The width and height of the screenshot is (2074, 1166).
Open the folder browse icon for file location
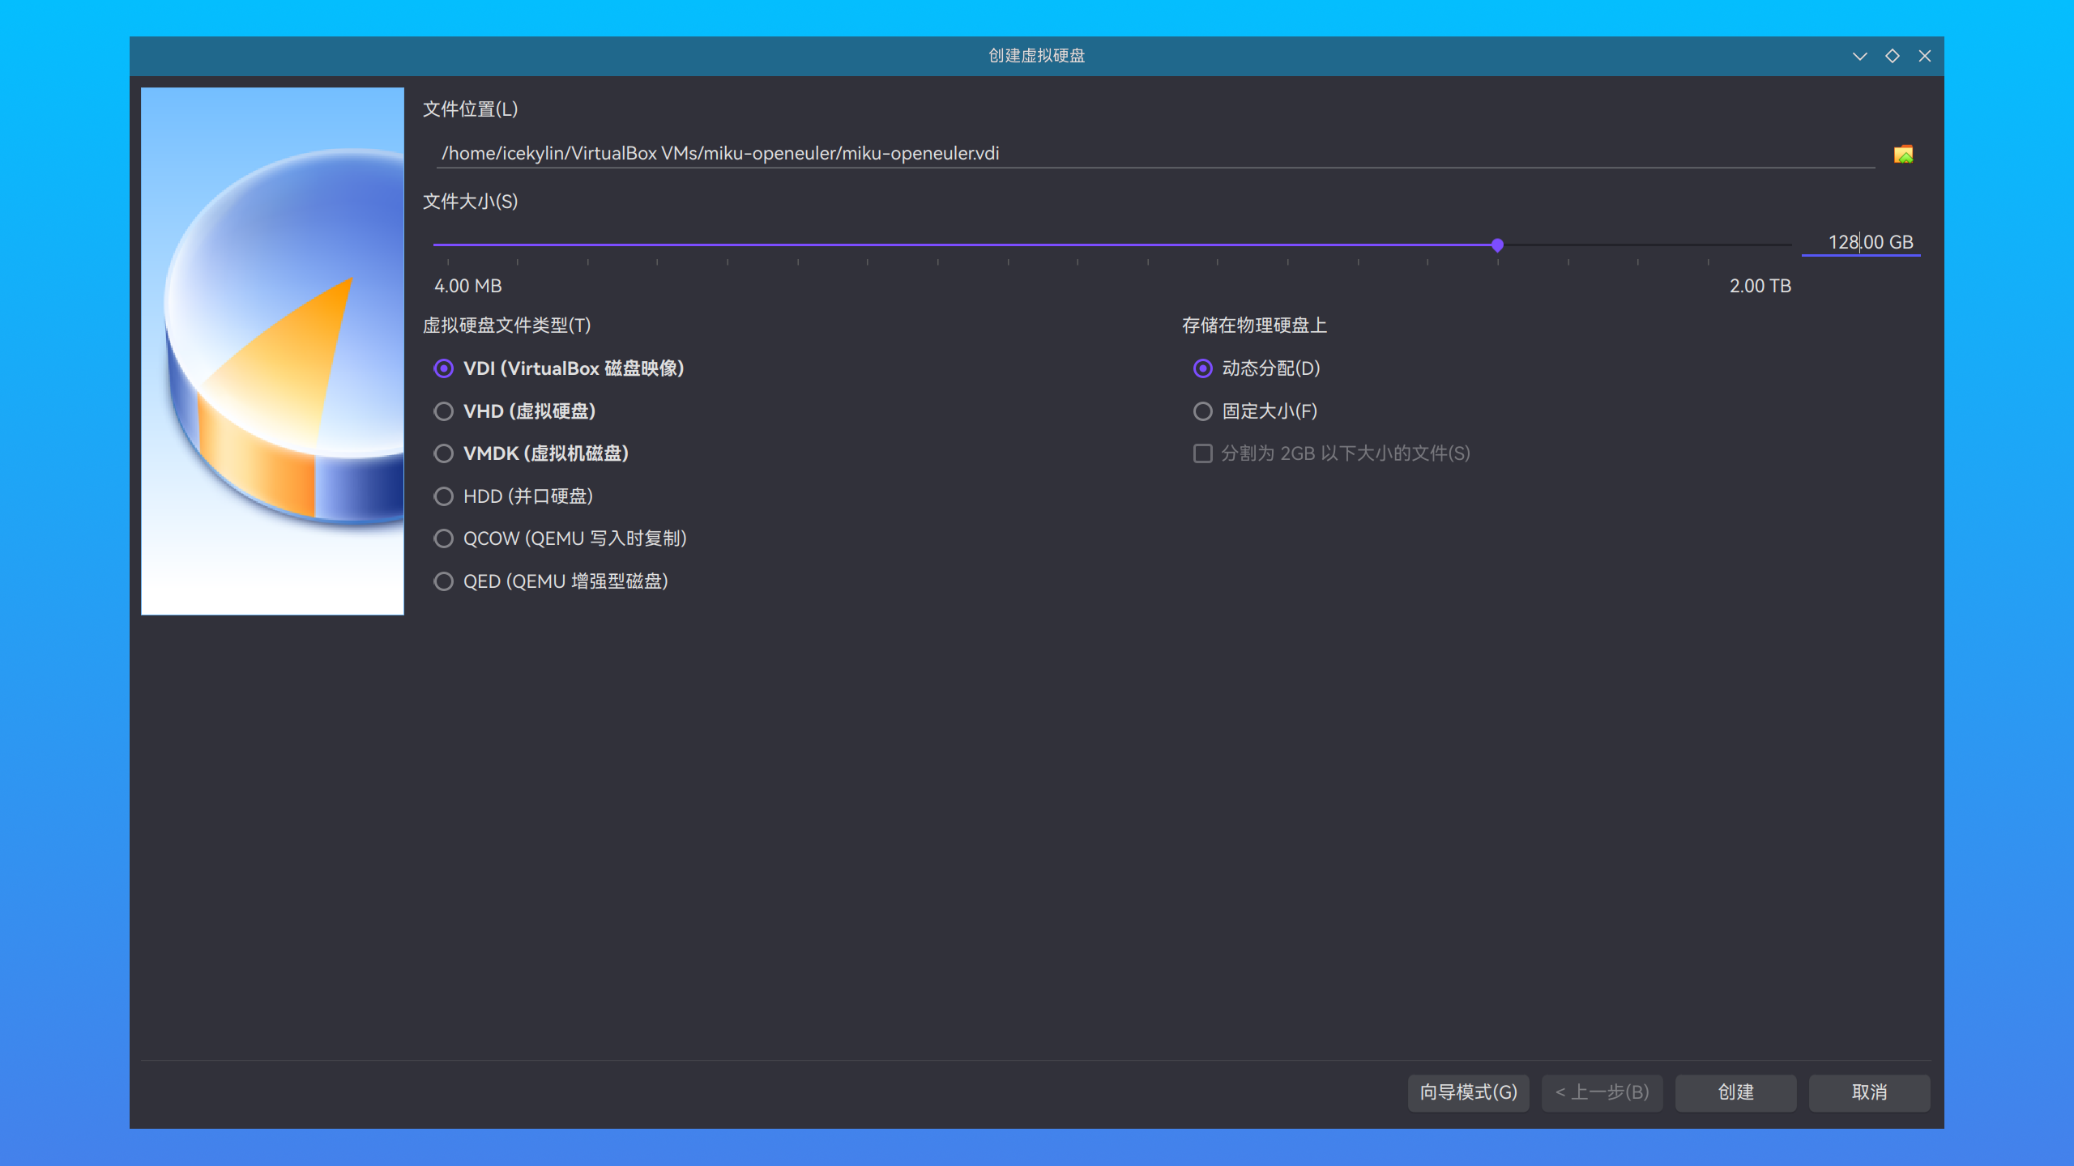(x=1903, y=154)
